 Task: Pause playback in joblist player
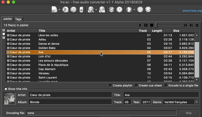(146, 25)
